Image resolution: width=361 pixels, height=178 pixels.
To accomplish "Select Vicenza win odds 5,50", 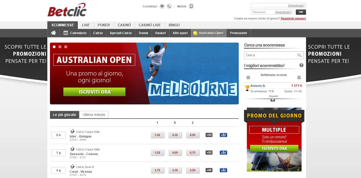I will coord(193,170).
